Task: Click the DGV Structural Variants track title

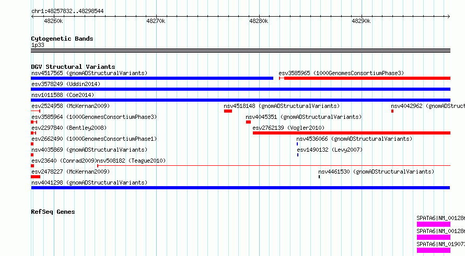Action: pos(73,67)
